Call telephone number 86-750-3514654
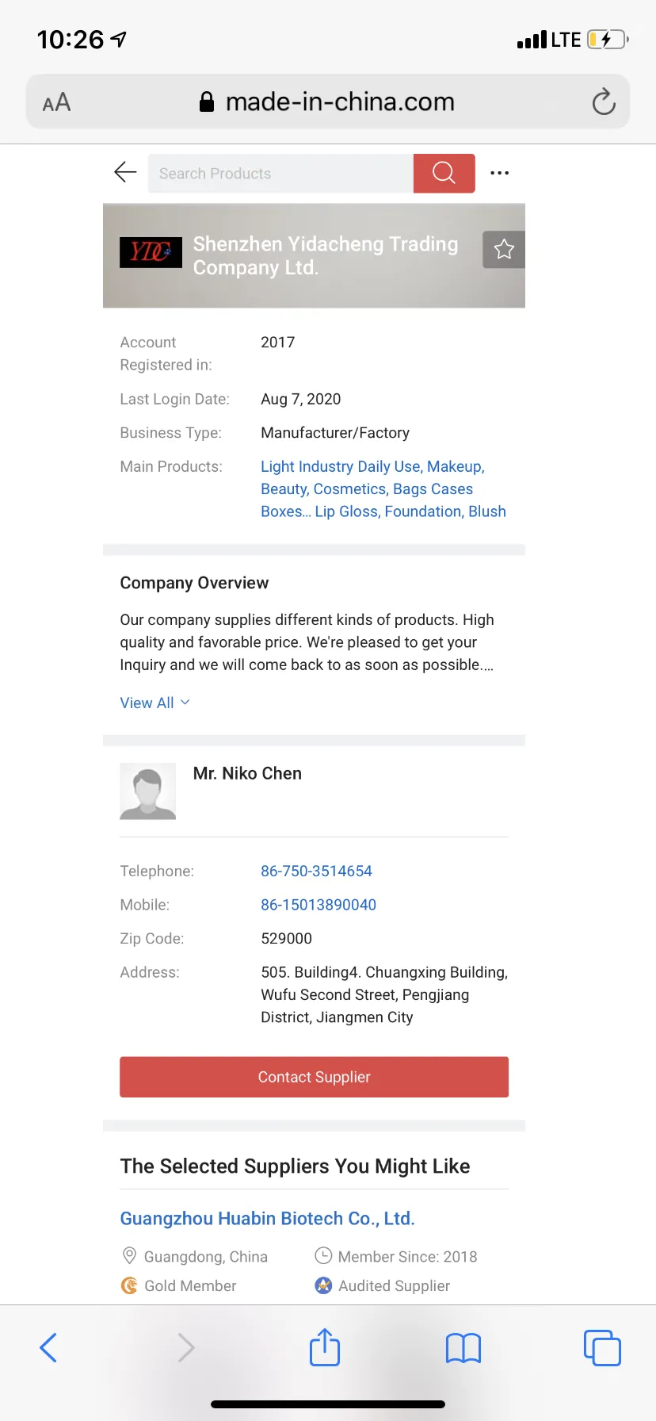 tap(316, 871)
